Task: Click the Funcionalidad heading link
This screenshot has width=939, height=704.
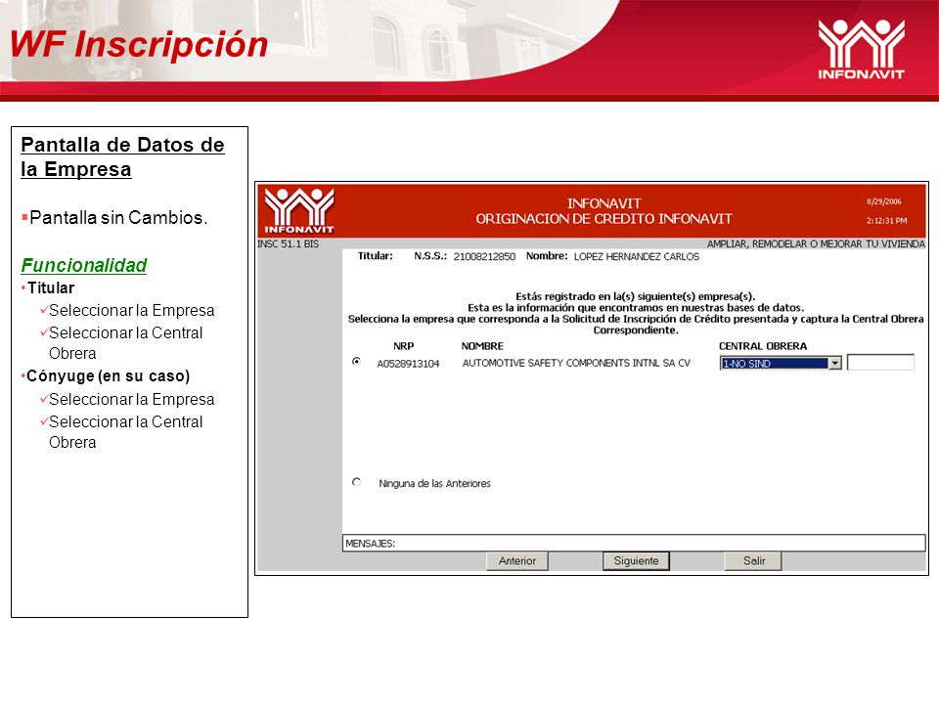Action: (84, 265)
